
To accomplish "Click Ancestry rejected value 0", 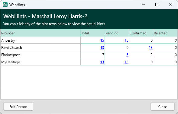I will point(176,40).
